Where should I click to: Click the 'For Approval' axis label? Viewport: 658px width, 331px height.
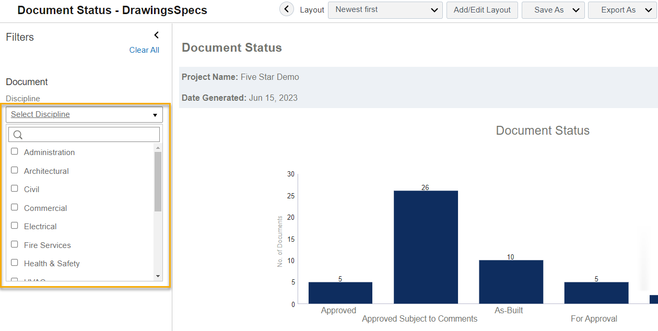coord(594,319)
